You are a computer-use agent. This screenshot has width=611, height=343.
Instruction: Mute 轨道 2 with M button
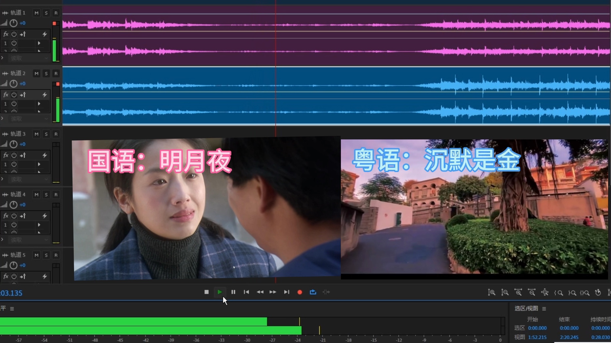[x=36, y=74]
